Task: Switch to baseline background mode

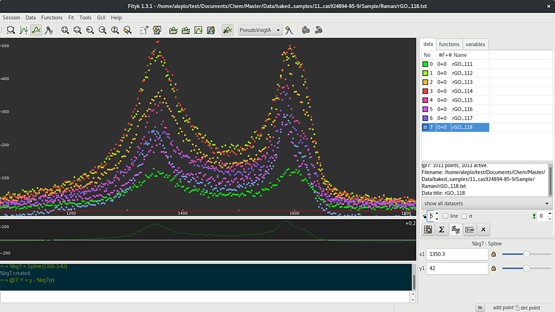Action: (36, 30)
